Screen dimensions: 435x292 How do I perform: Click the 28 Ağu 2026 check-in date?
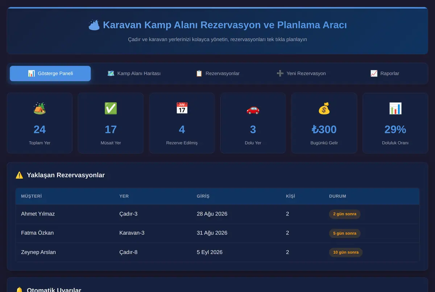[x=212, y=214]
